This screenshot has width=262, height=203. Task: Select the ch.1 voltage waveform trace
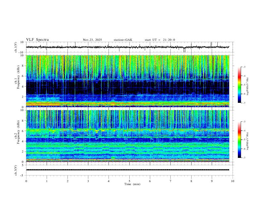[x=127, y=47]
